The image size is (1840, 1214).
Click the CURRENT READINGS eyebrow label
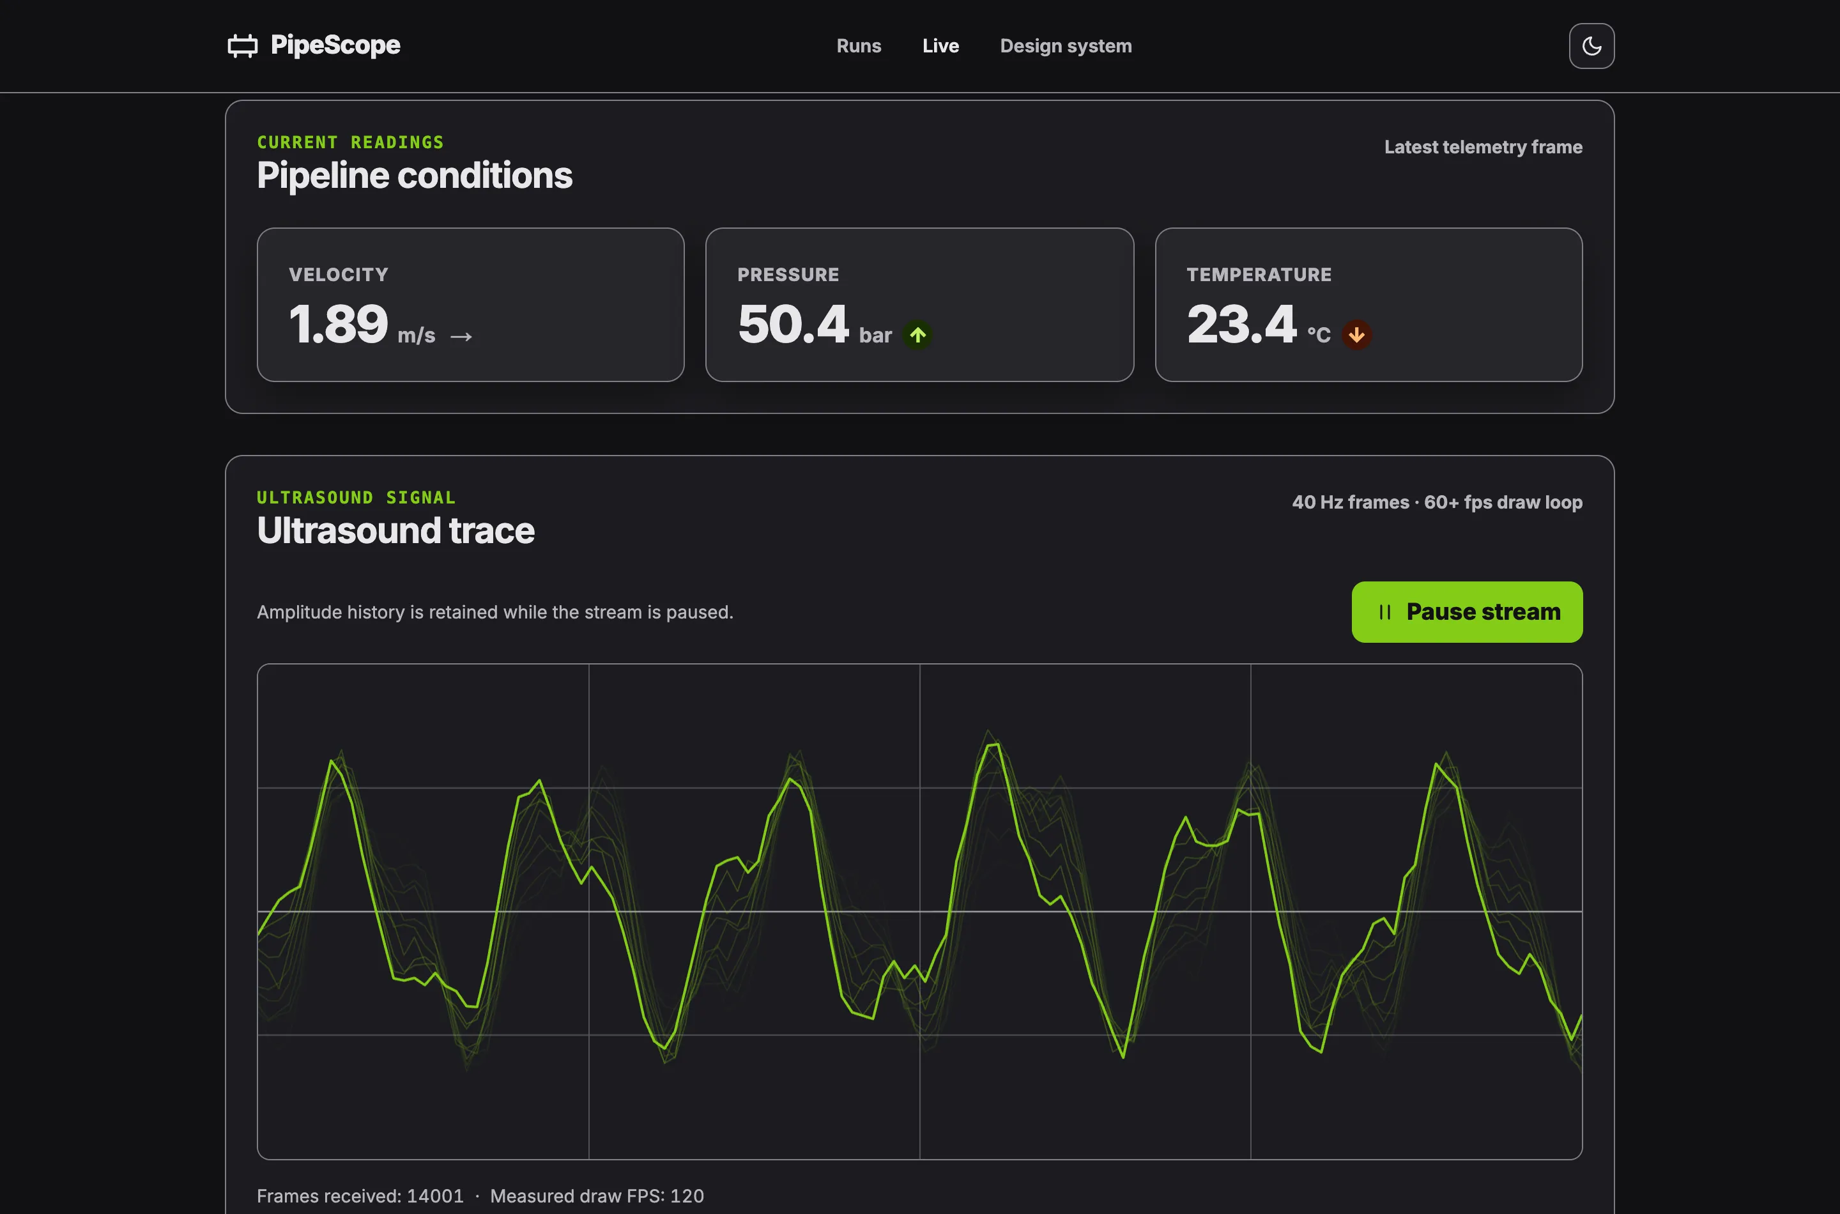click(x=351, y=142)
